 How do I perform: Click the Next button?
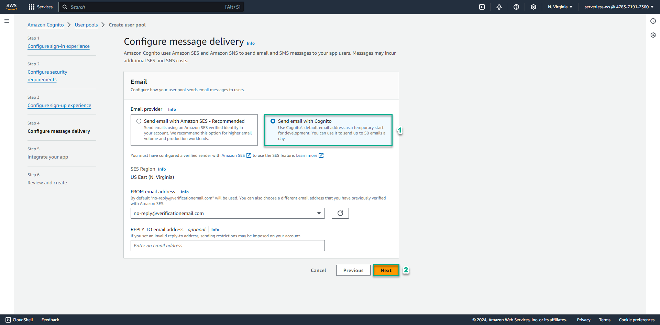point(386,270)
